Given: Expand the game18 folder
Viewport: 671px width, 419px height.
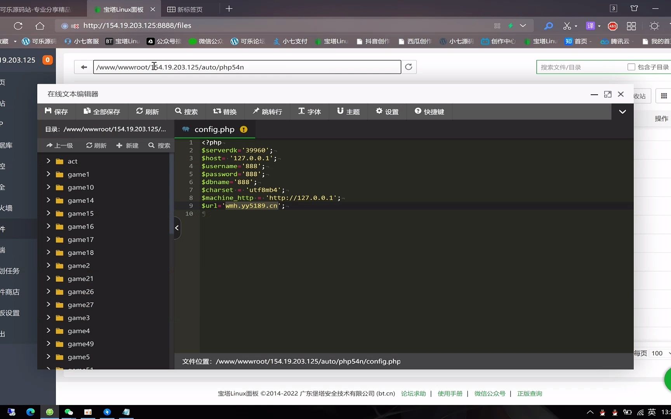Looking at the screenshot, I should click(48, 252).
